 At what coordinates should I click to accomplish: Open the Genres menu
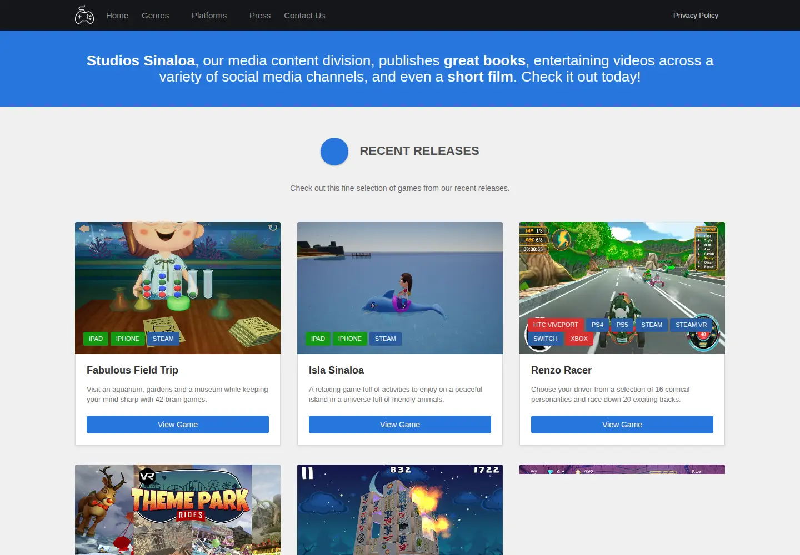[x=155, y=16]
